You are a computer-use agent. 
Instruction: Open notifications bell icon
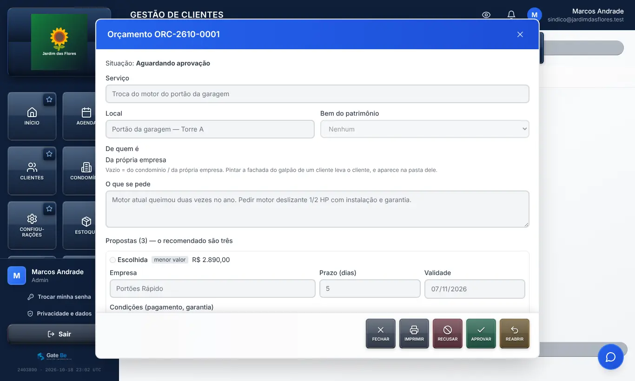click(x=511, y=15)
